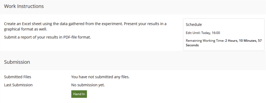Select the Work Instructions heading
Viewport: 266px width, 103px height.
point(24,6)
